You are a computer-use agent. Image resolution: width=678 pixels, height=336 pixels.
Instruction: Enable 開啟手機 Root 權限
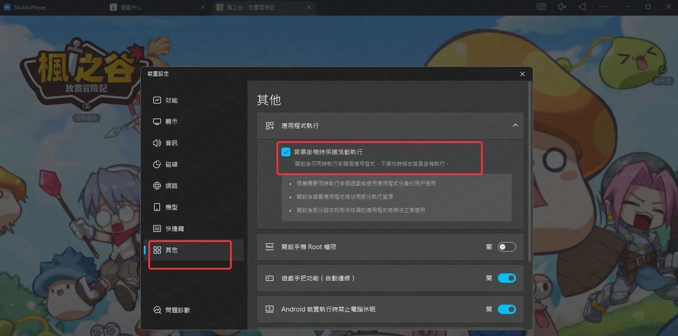tap(506, 247)
